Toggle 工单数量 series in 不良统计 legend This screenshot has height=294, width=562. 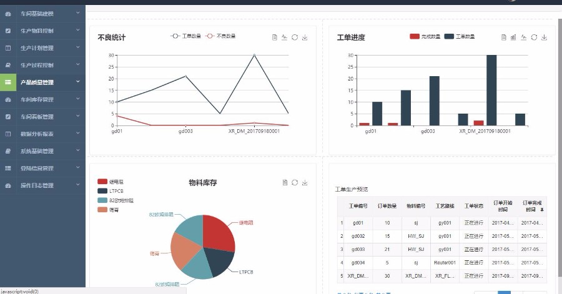coord(185,36)
